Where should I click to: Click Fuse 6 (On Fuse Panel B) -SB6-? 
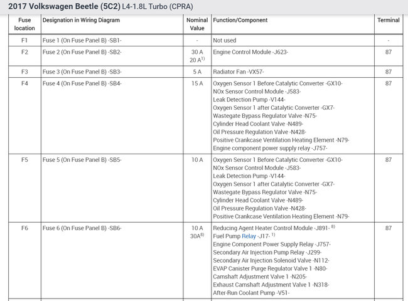(82, 228)
